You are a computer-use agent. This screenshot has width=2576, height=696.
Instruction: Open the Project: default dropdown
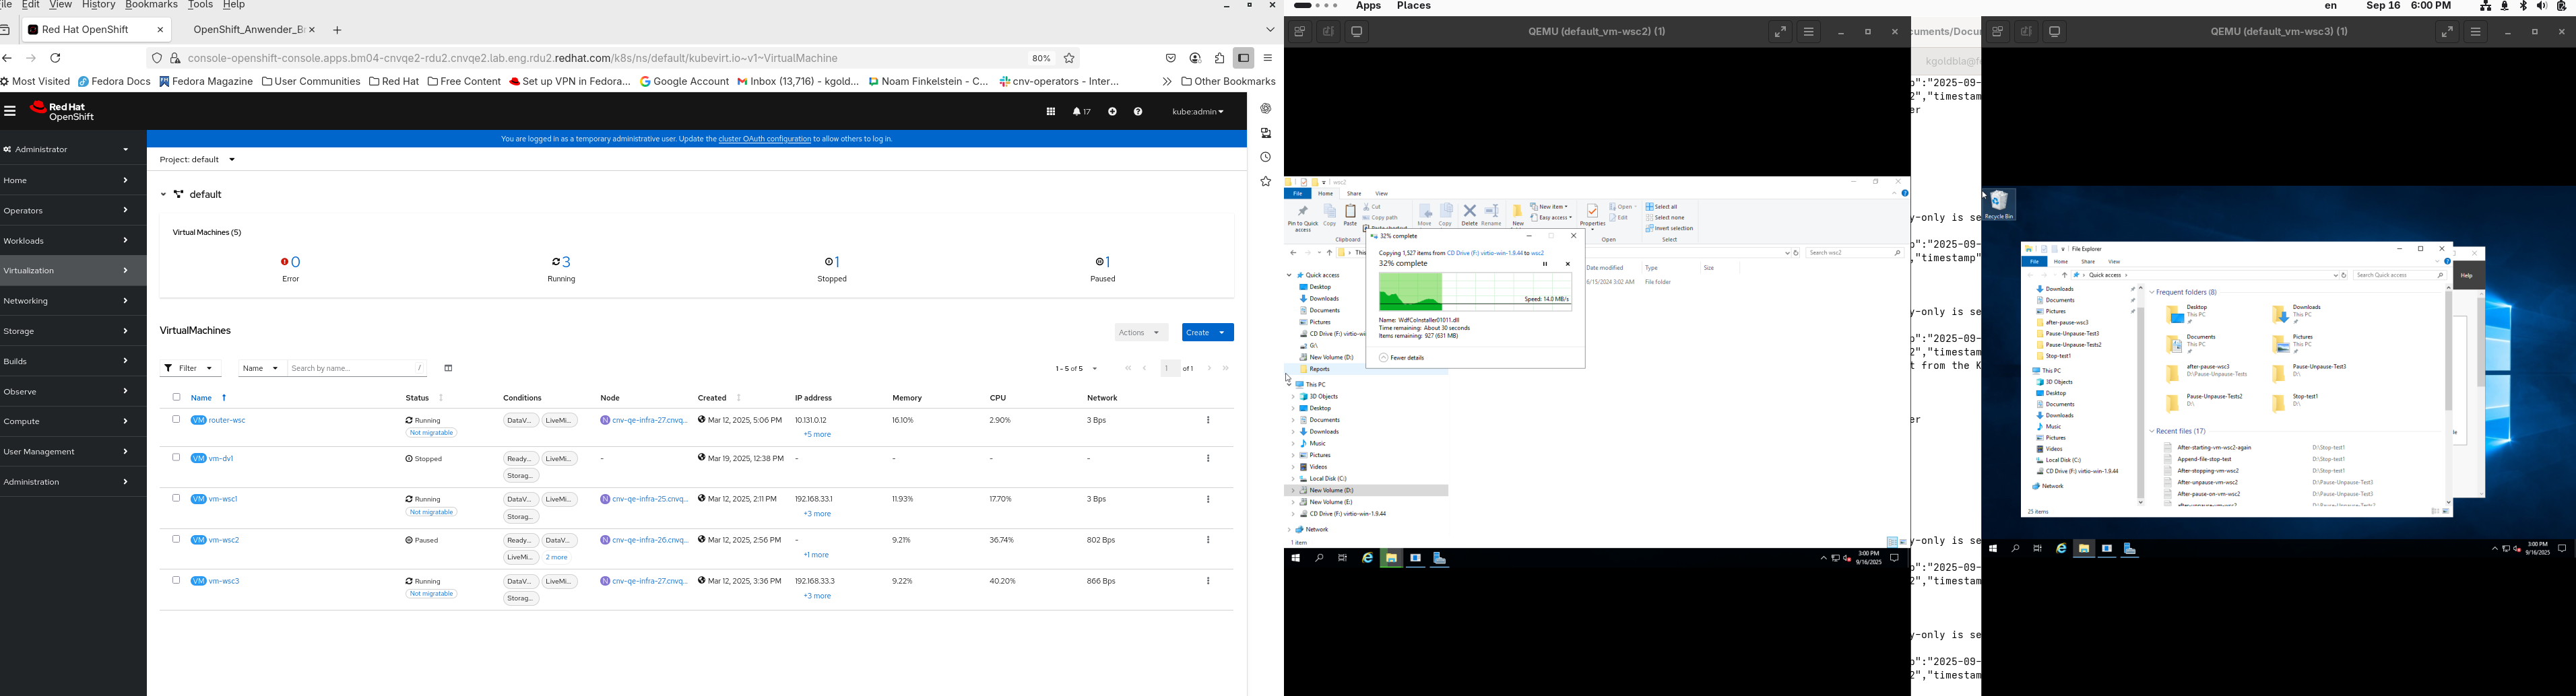click(x=198, y=160)
